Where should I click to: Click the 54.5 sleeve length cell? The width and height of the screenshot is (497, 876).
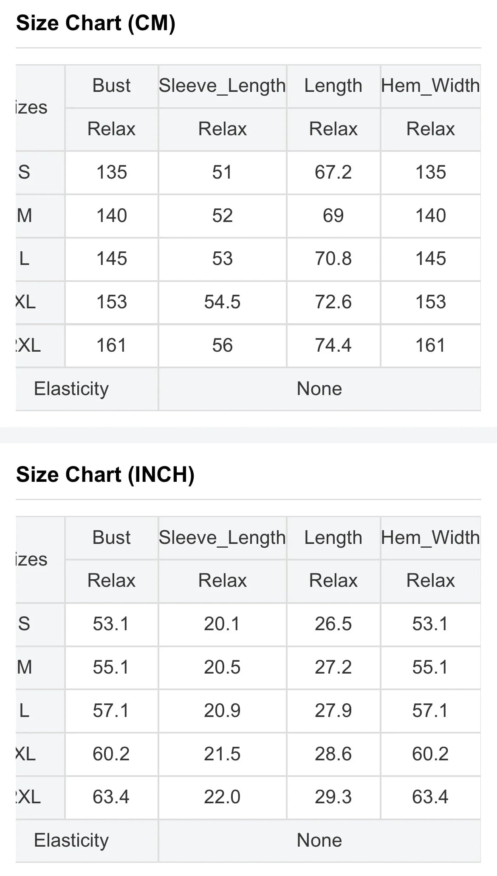pyautogui.click(x=222, y=302)
